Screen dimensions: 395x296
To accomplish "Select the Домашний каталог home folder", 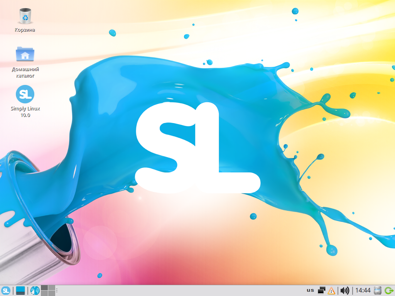I will point(25,54).
